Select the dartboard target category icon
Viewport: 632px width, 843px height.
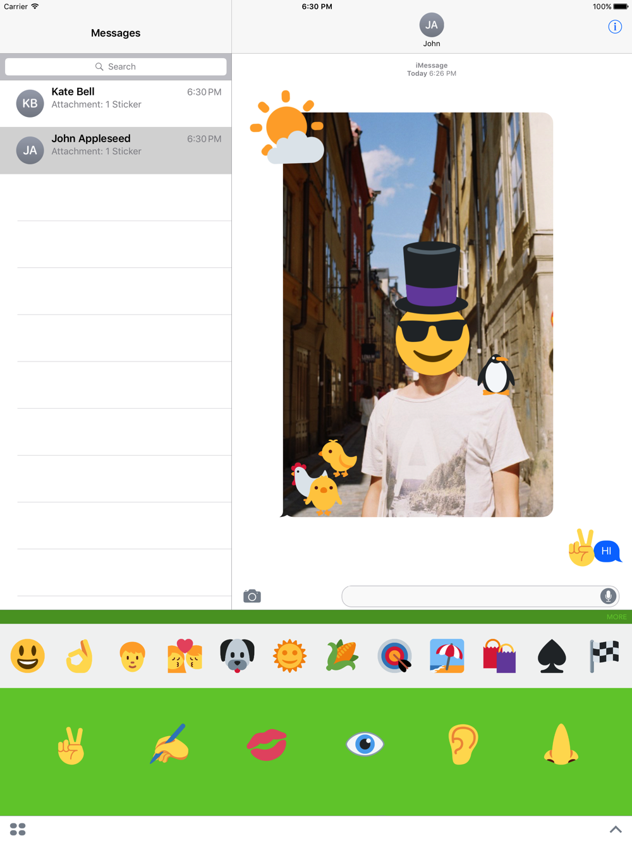[394, 655]
